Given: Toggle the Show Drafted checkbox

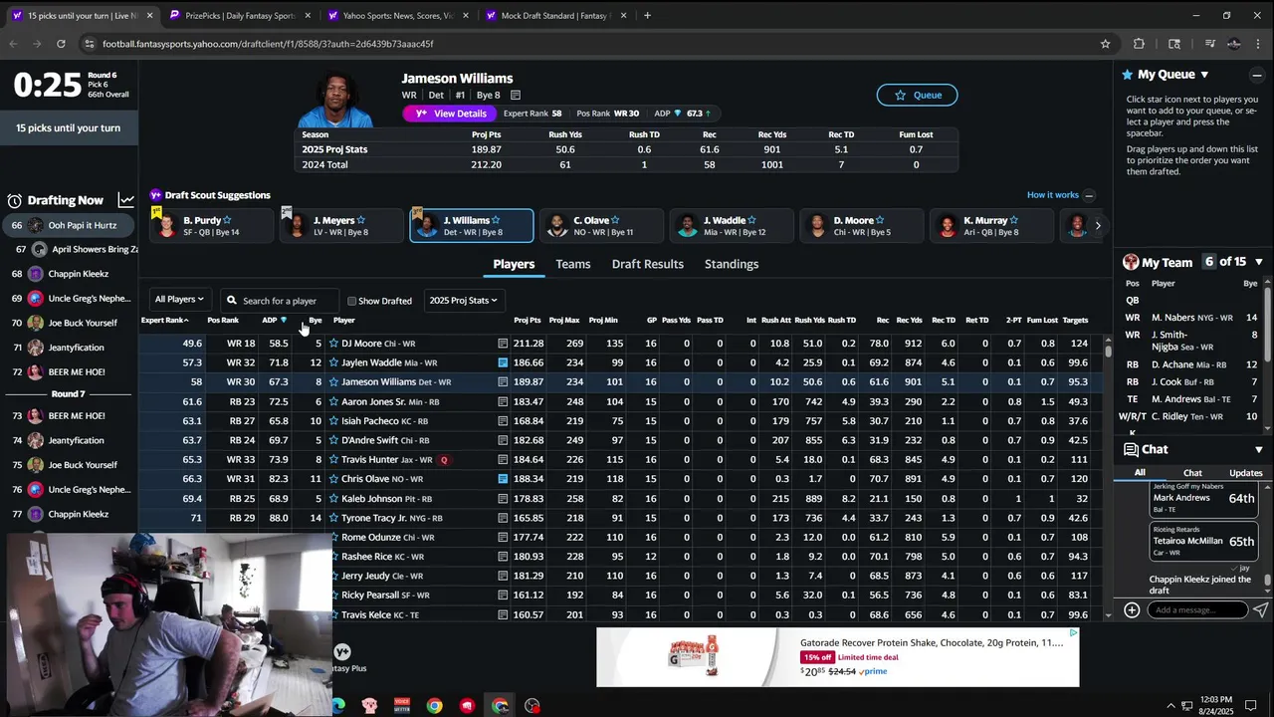Looking at the screenshot, I should [x=351, y=301].
